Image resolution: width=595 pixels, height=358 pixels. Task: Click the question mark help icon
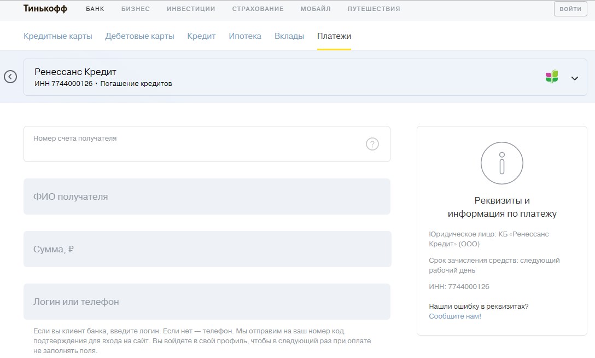[372, 144]
